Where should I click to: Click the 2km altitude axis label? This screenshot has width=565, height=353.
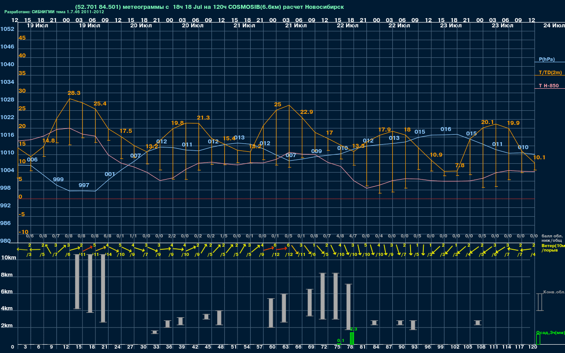(7, 327)
